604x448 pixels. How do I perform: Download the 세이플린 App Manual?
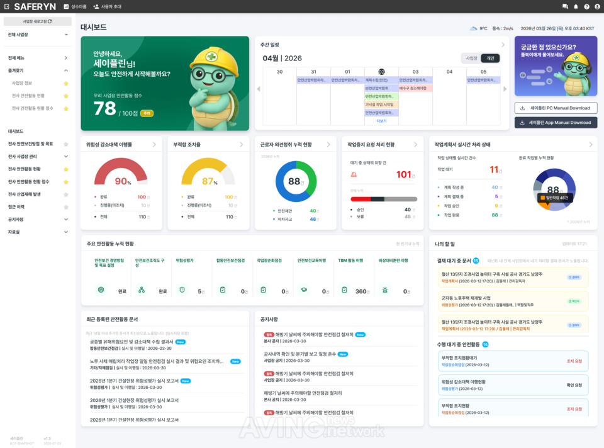coord(556,123)
